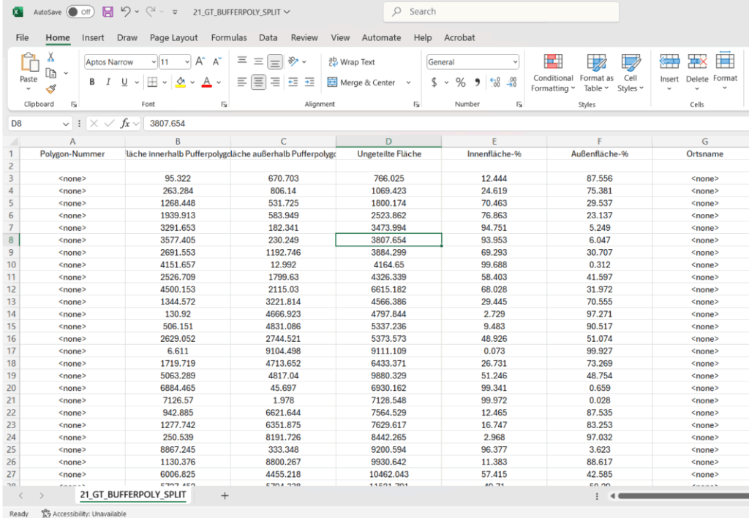Screen dimensions: 749x518
Task: Click the Format Painter brush icon
Action: (51, 88)
